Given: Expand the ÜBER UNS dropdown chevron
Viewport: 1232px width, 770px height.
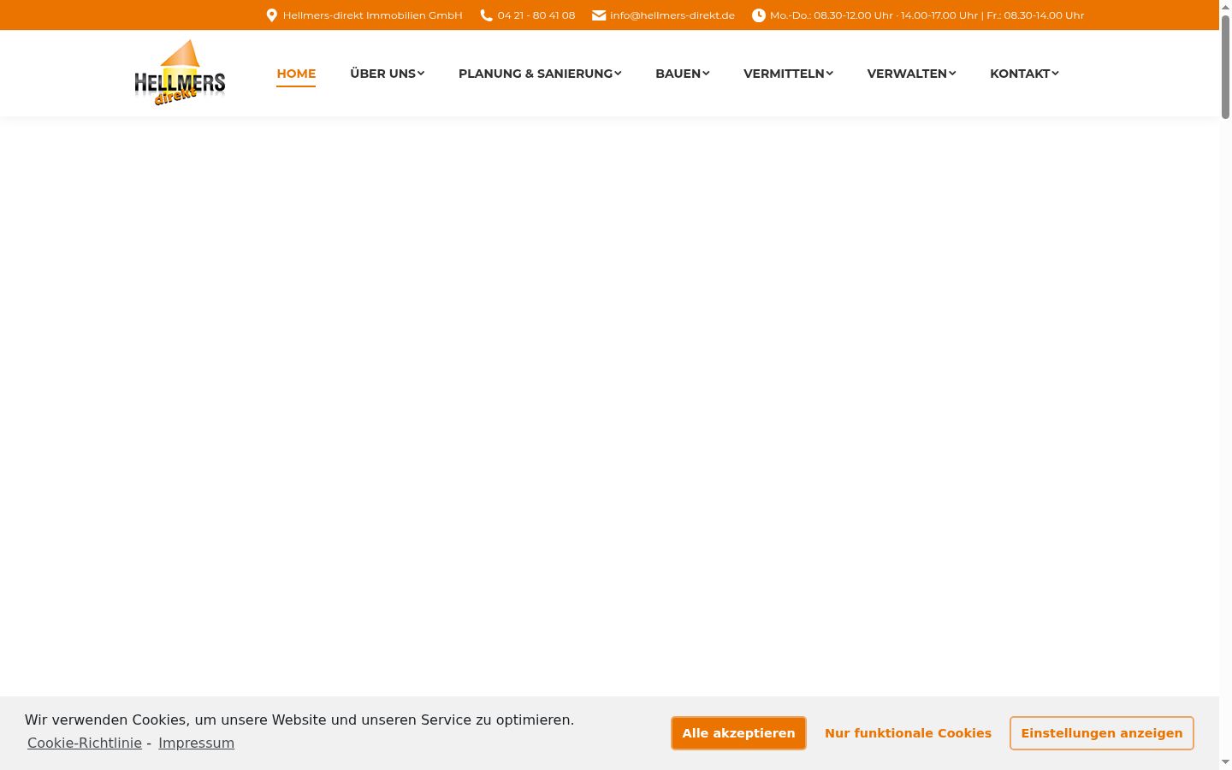Looking at the screenshot, I should pyautogui.click(x=421, y=74).
